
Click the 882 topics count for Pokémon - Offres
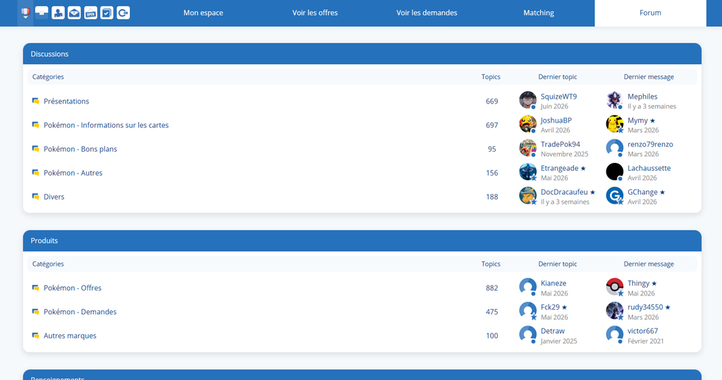(x=491, y=288)
